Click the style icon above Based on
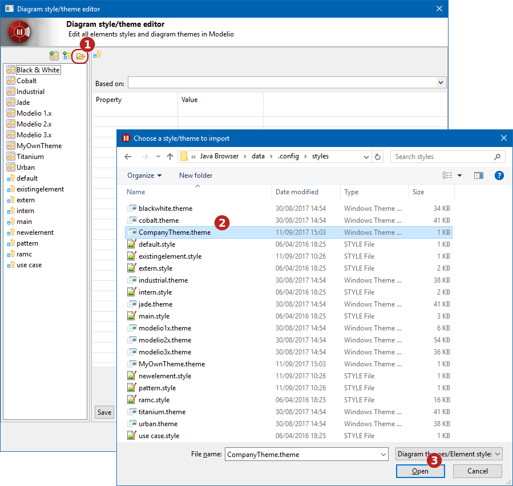This screenshot has width=513, height=486. coord(97,55)
